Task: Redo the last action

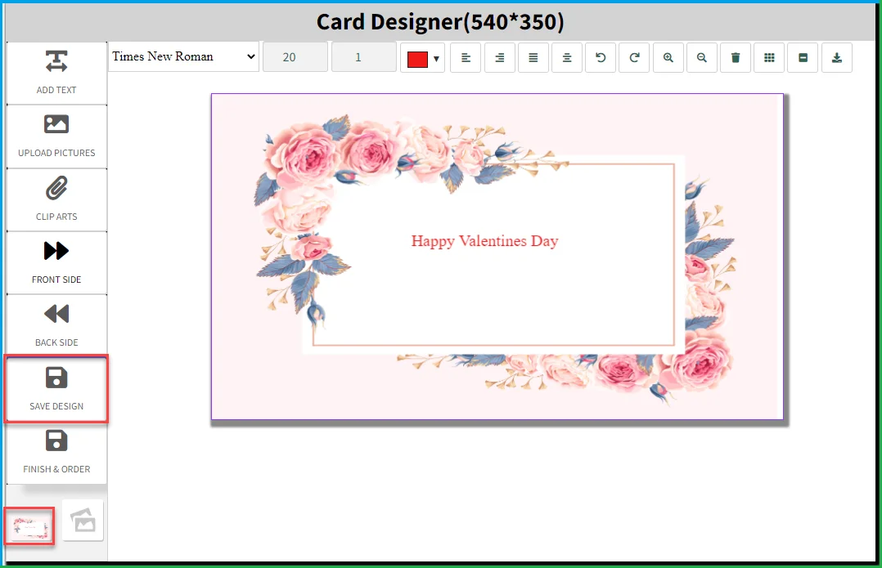Action: click(634, 57)
